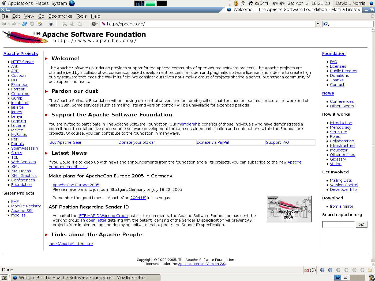Go back with the Back arrow button
Screen dimensions: 375x281
click(x=4, y=24)
